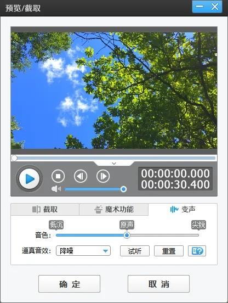The height and width of the screenshot is (303, 228).
Task: Open the help icon next to 重置
Action: tap(197, 251)
